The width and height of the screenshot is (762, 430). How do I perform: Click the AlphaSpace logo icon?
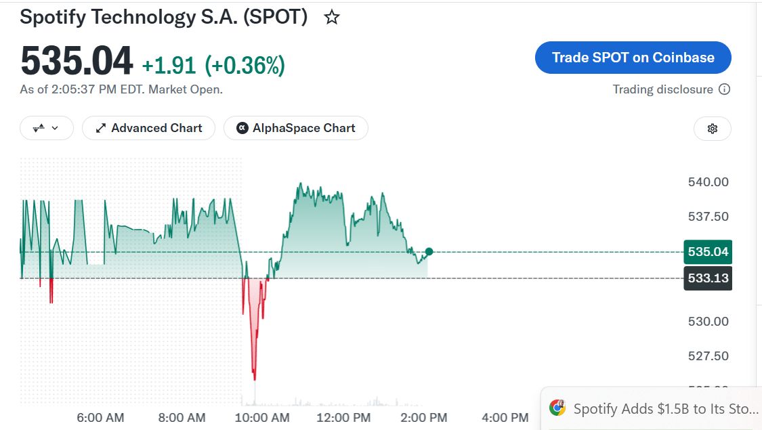[x=242, y=128]
